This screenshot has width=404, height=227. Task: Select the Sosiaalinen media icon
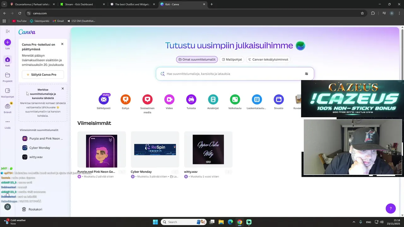click(147, 100)
